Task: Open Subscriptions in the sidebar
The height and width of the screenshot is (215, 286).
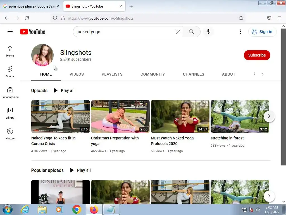Action: [10, 93]
